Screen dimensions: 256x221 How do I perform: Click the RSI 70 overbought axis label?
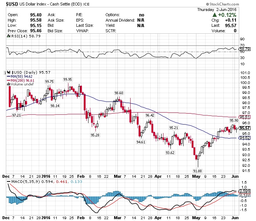click(x=242, y=45)
